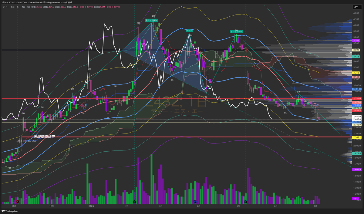Select the 右ショルダー pattern label
Screen dimensions: 364x214
[x=236, y=31]
